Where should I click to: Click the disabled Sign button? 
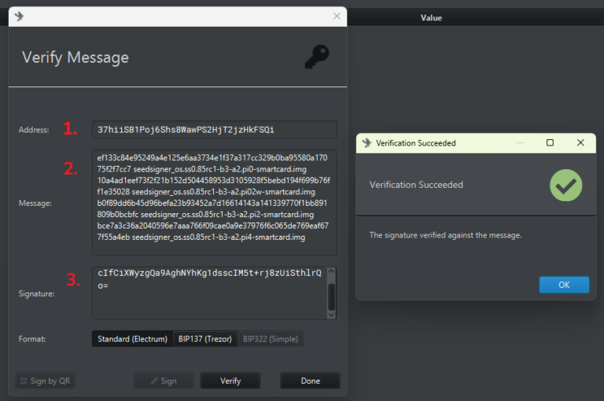point(164,381)
